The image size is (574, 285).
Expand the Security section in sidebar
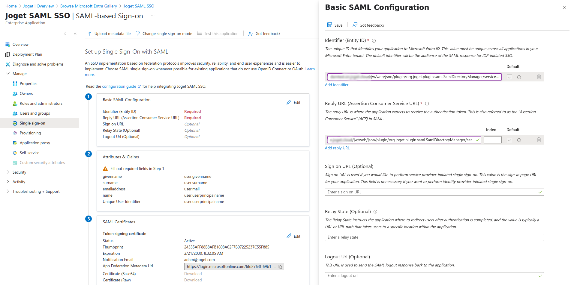pos(8,172)
